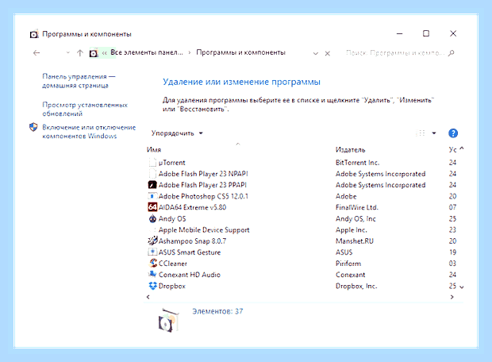Click the Adobe Flash Player 23 NPAPI icon
This screenshot has height=362, width=492.
(152, 174)
